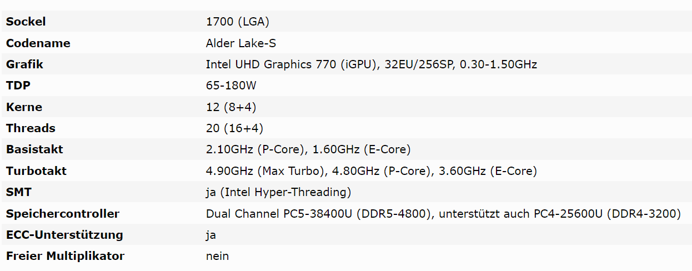This screenshot has height=271, width=692.
Task: Click the Kerne row label
Action: pos(24,107)
